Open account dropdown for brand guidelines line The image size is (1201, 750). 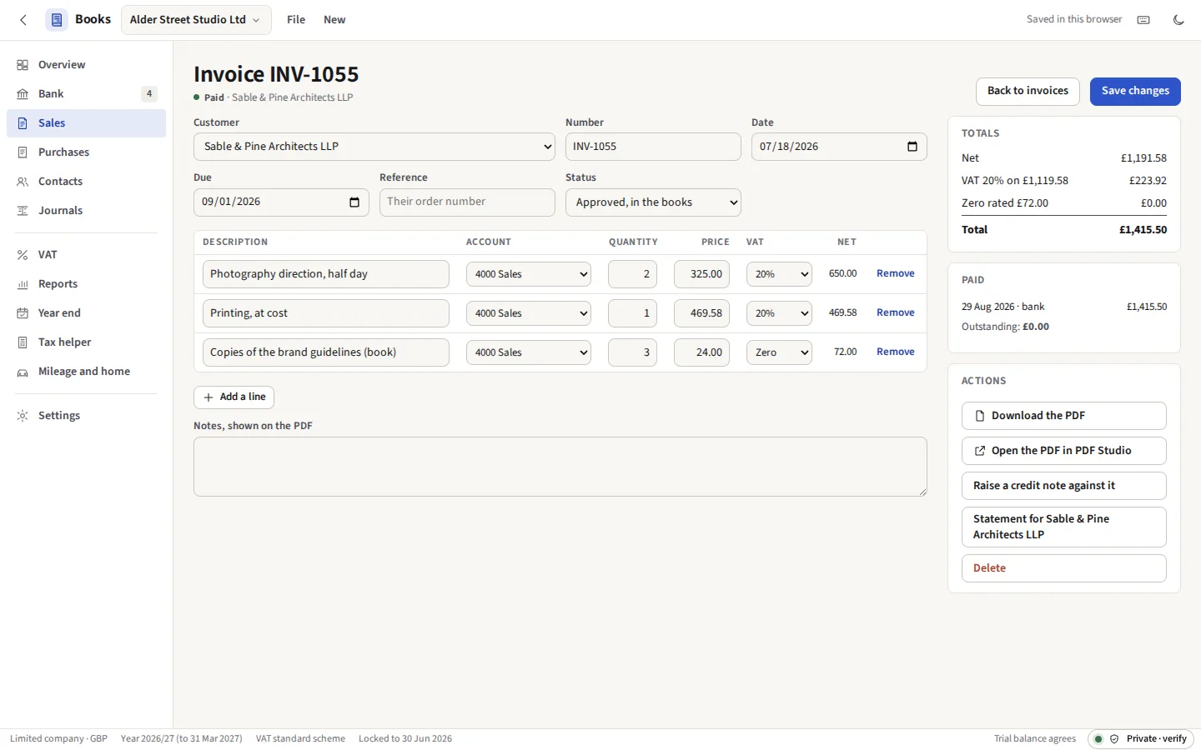coord(529,352)
